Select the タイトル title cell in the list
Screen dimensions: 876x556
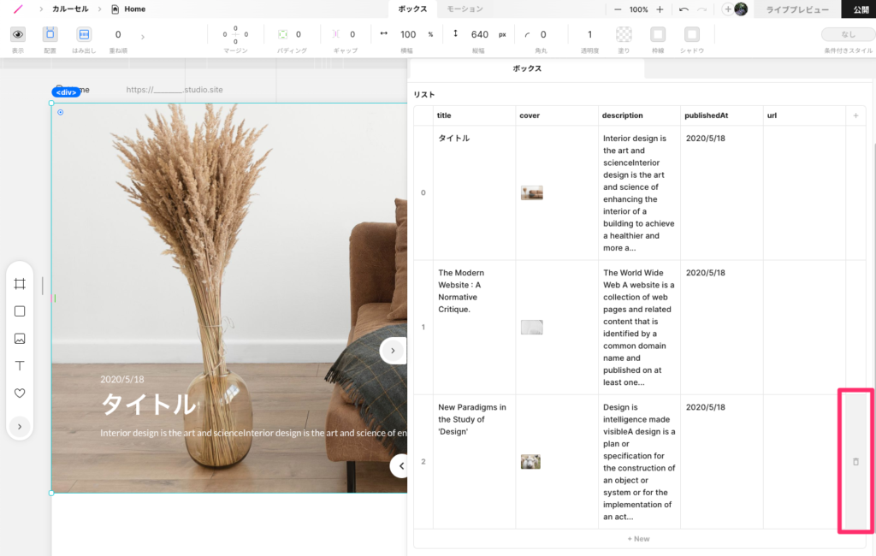(x=474, y=192)
